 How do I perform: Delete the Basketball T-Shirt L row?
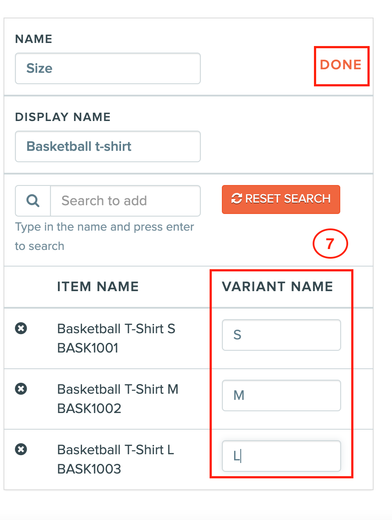(21, 449)
